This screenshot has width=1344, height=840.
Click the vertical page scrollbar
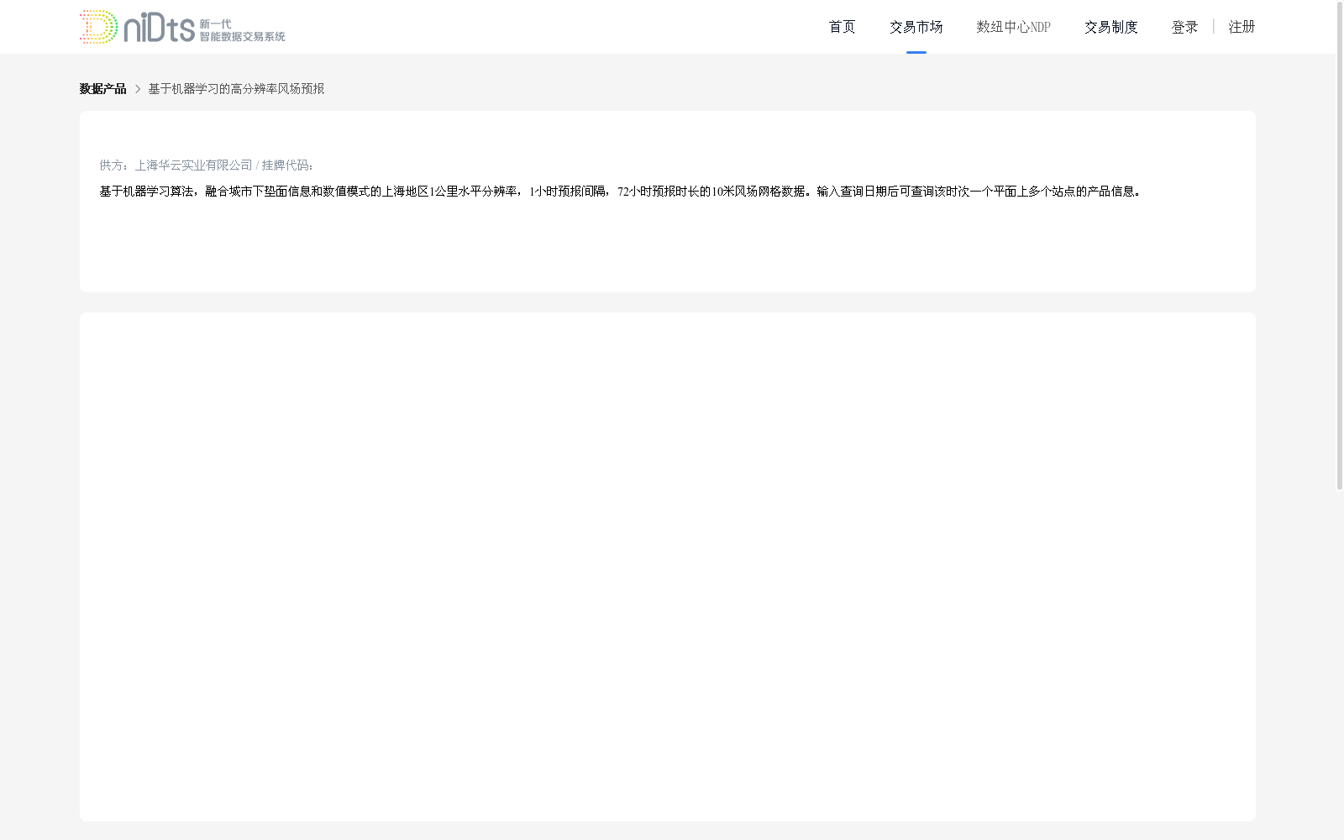(x=1340, y=245)
